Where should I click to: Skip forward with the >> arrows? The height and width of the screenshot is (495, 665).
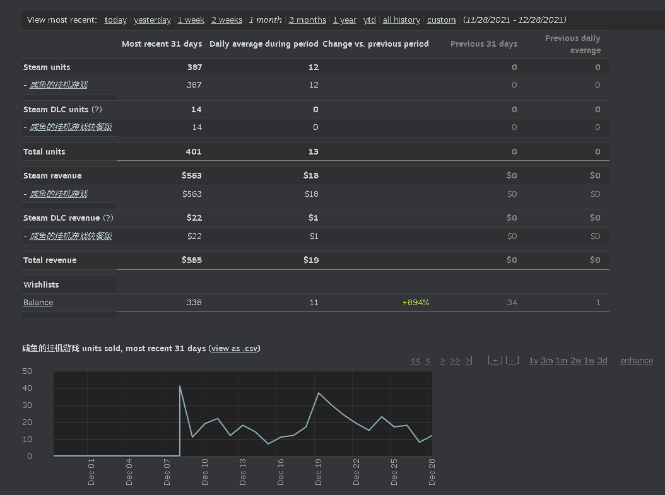(x=455, y=361)
